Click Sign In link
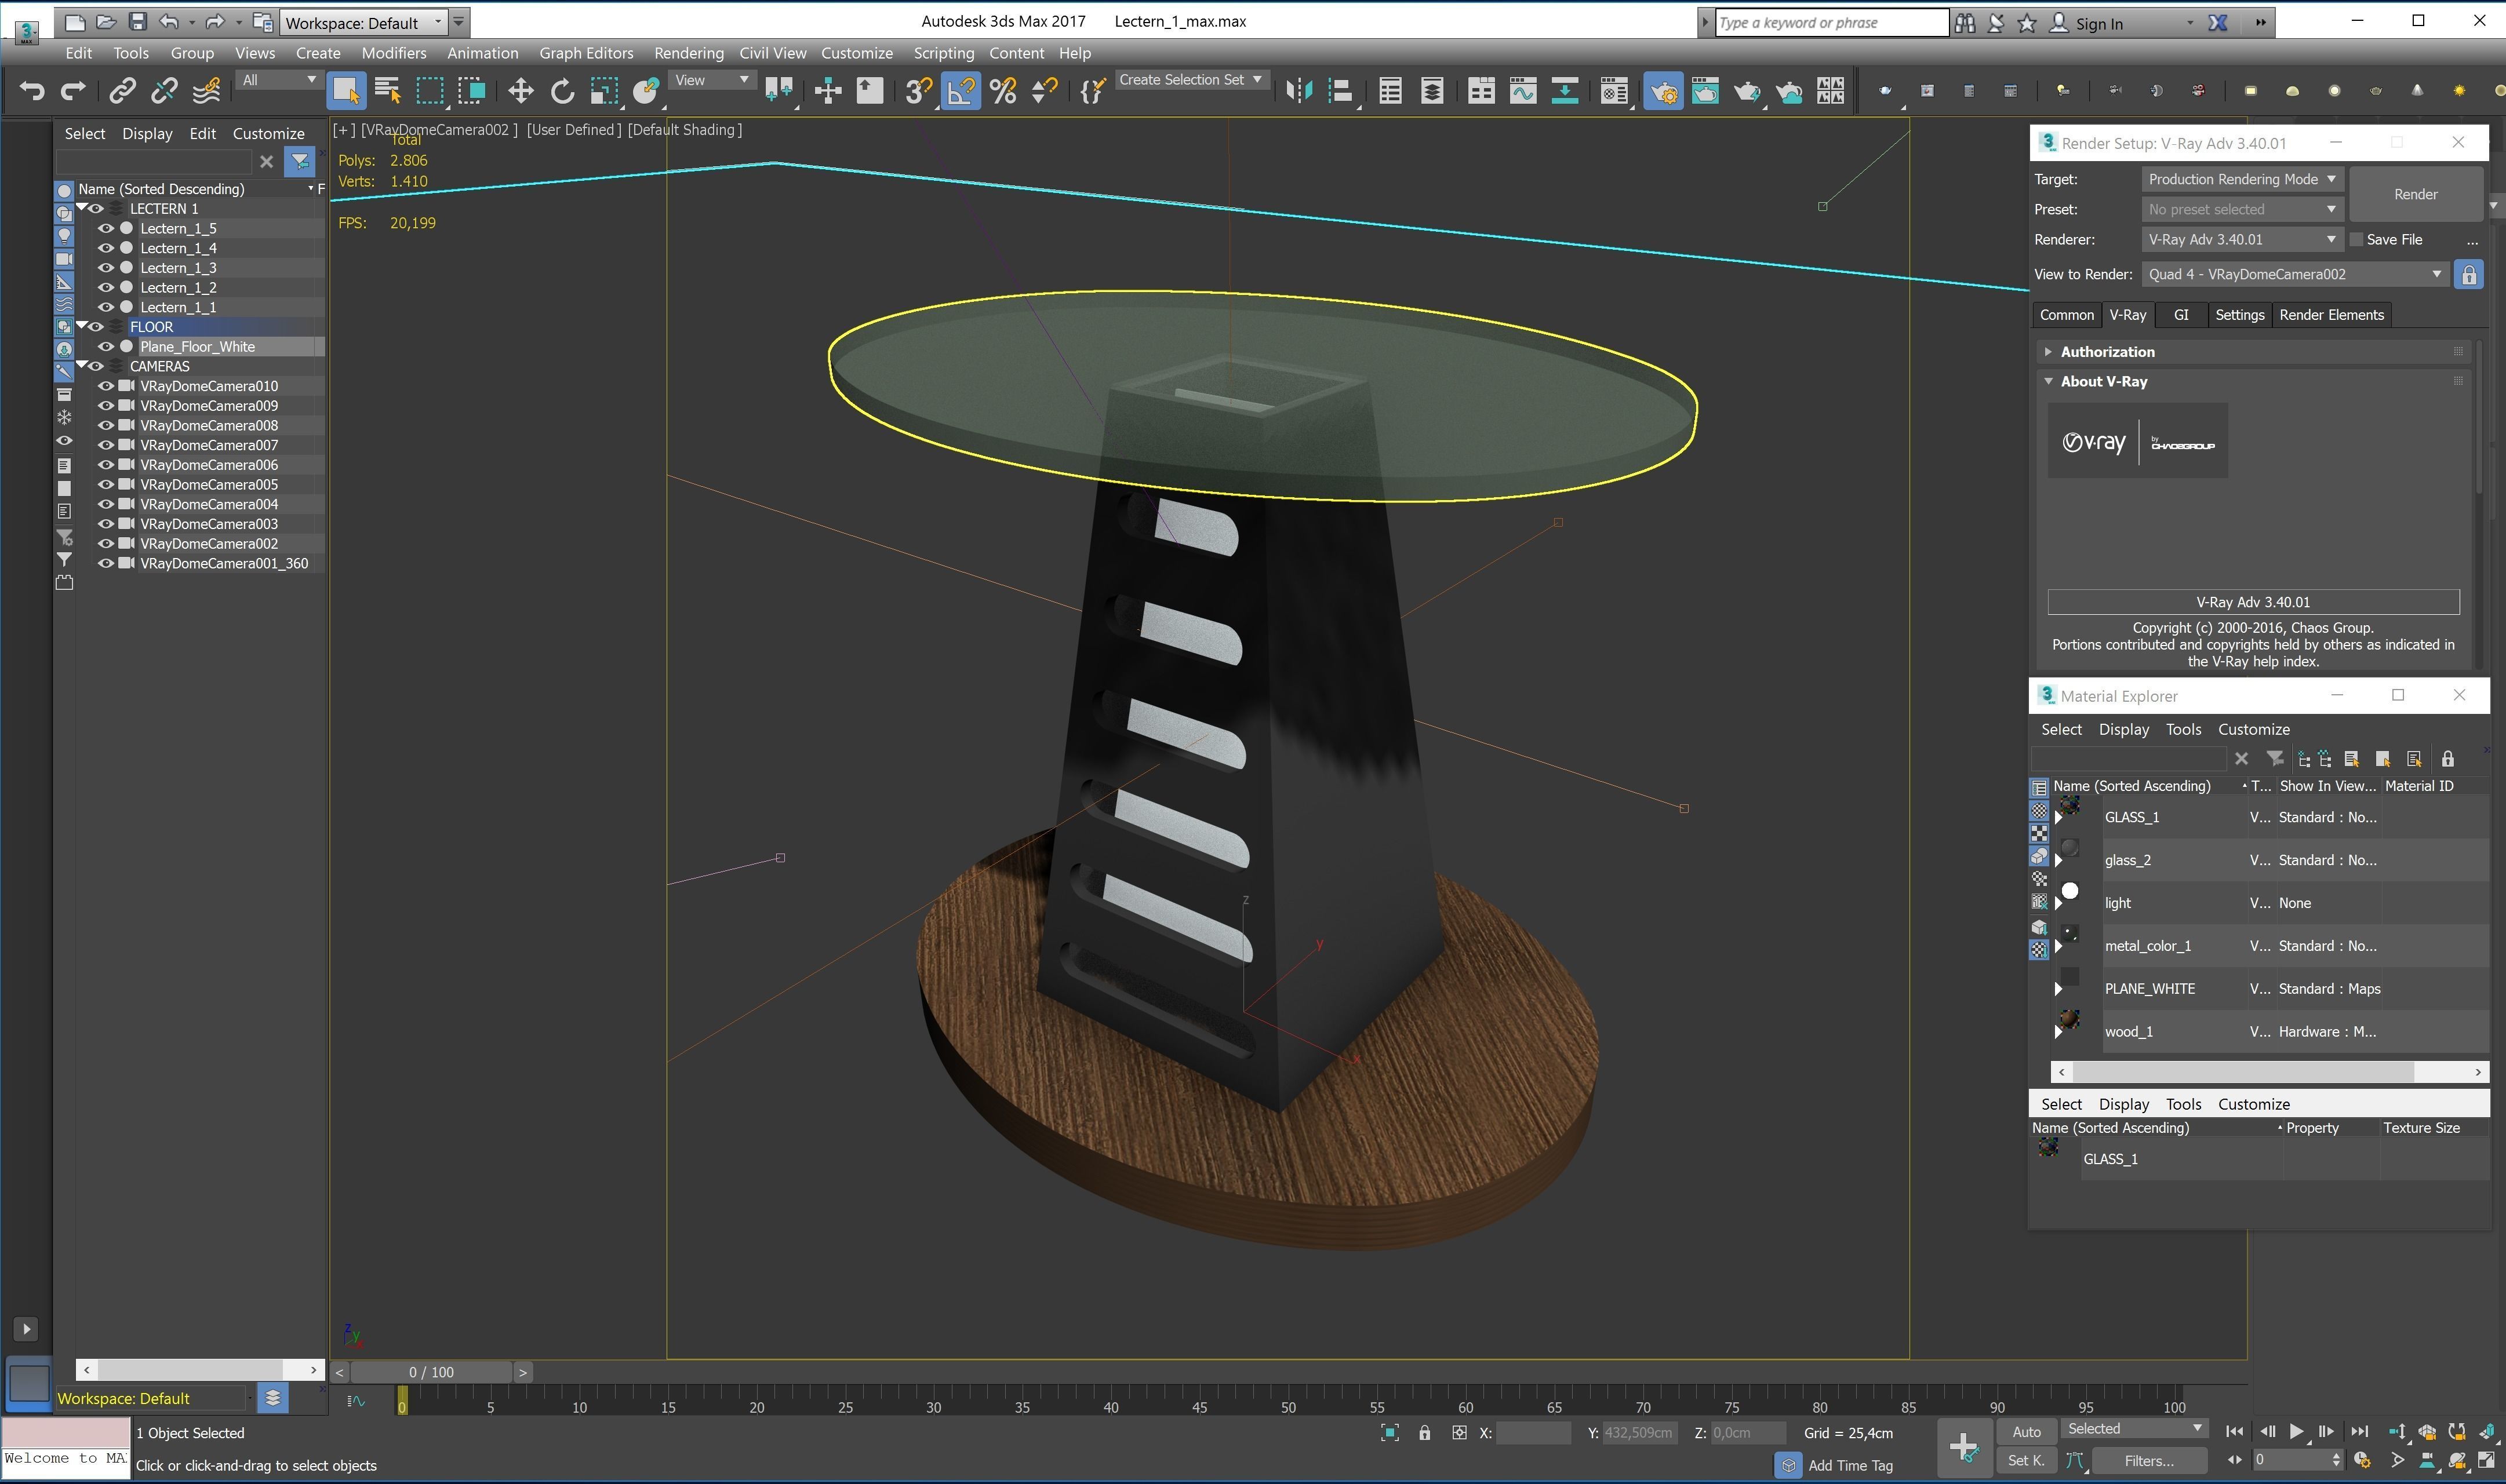This screenshot has width=2506, height=1484. pos(2098,23)
